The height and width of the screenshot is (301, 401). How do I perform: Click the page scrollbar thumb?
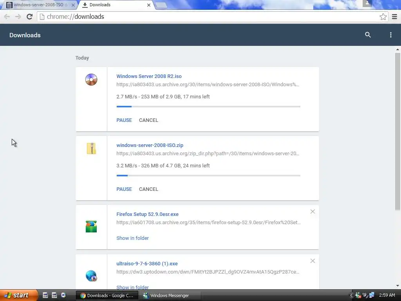(397, 132)
